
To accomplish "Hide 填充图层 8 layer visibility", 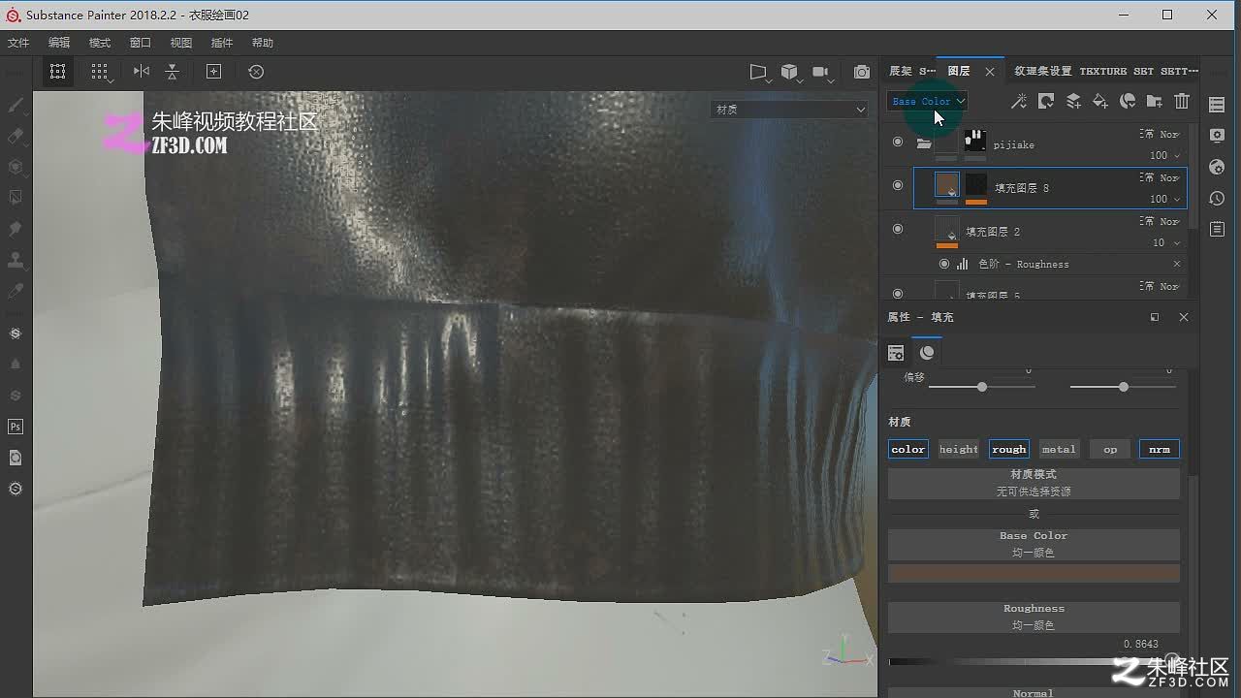I will (x=898, y=185).
